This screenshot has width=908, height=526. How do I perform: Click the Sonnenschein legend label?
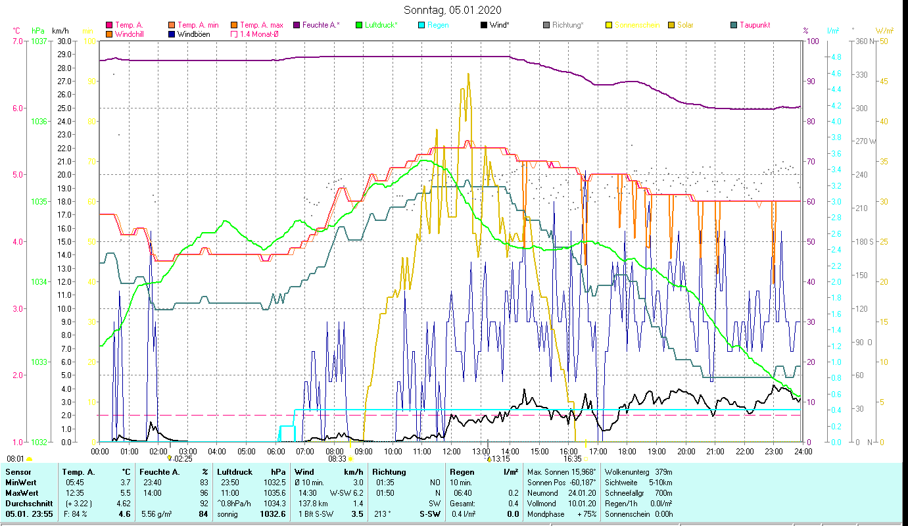[637, 26]
